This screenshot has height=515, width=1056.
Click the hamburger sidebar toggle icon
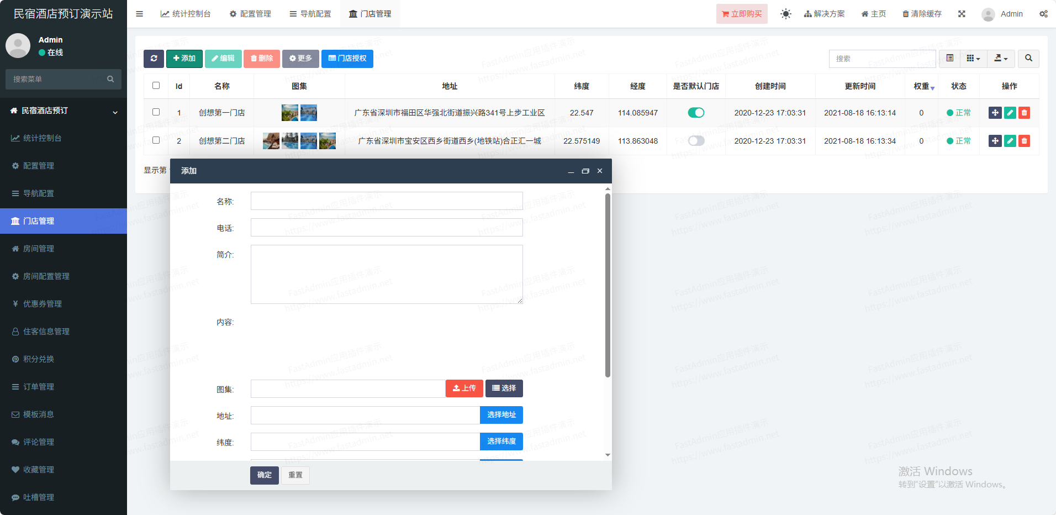pos(140,14)
